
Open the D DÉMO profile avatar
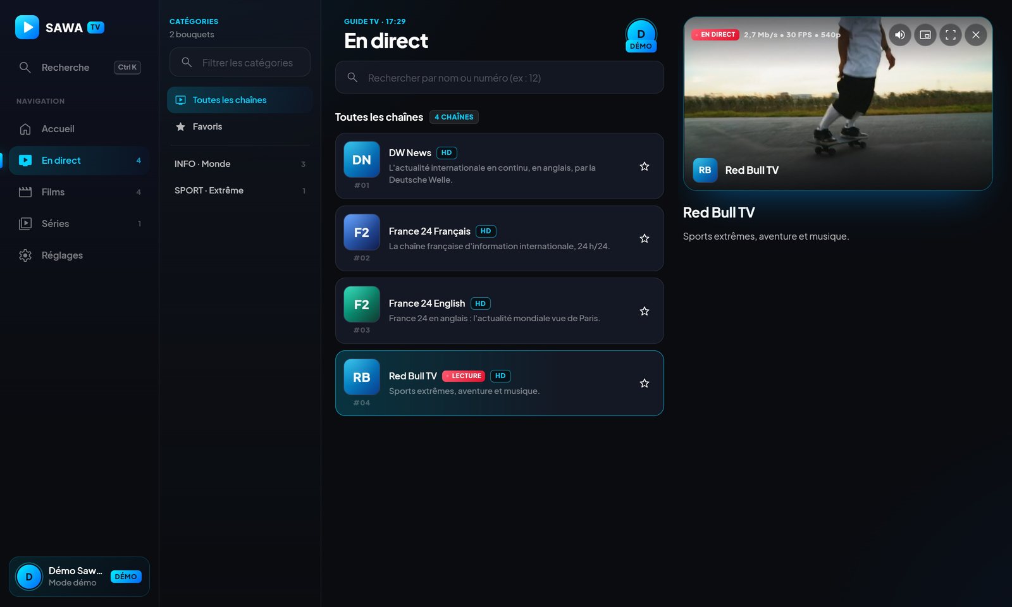pyautogui.click(x=641, y=35)
